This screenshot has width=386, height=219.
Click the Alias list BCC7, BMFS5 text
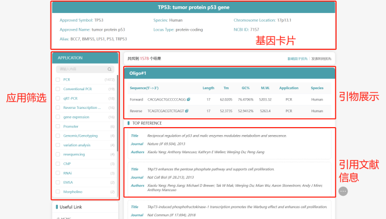pos(98,39)
